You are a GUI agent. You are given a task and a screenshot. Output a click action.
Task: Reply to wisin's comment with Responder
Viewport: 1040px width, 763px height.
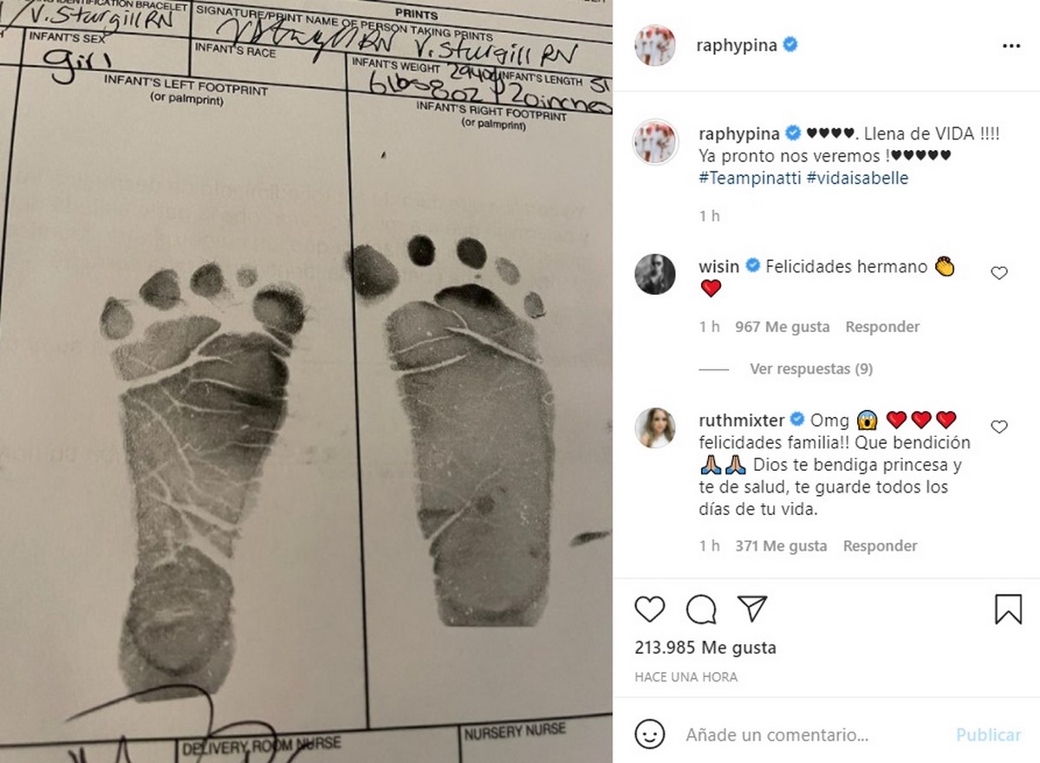(882, 327)
